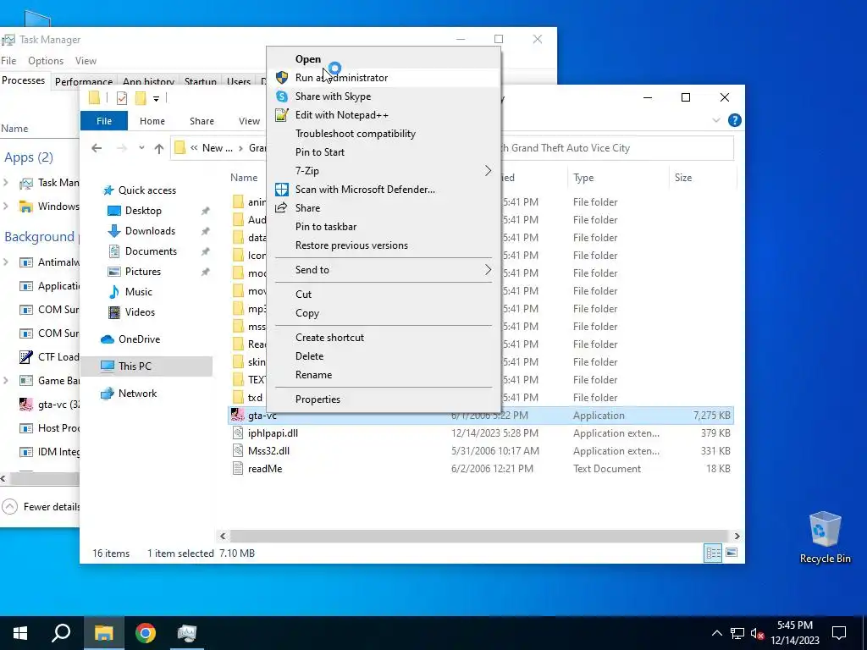Expand the Send to submenu arrow
867x650 pixels.
[488, 270]
